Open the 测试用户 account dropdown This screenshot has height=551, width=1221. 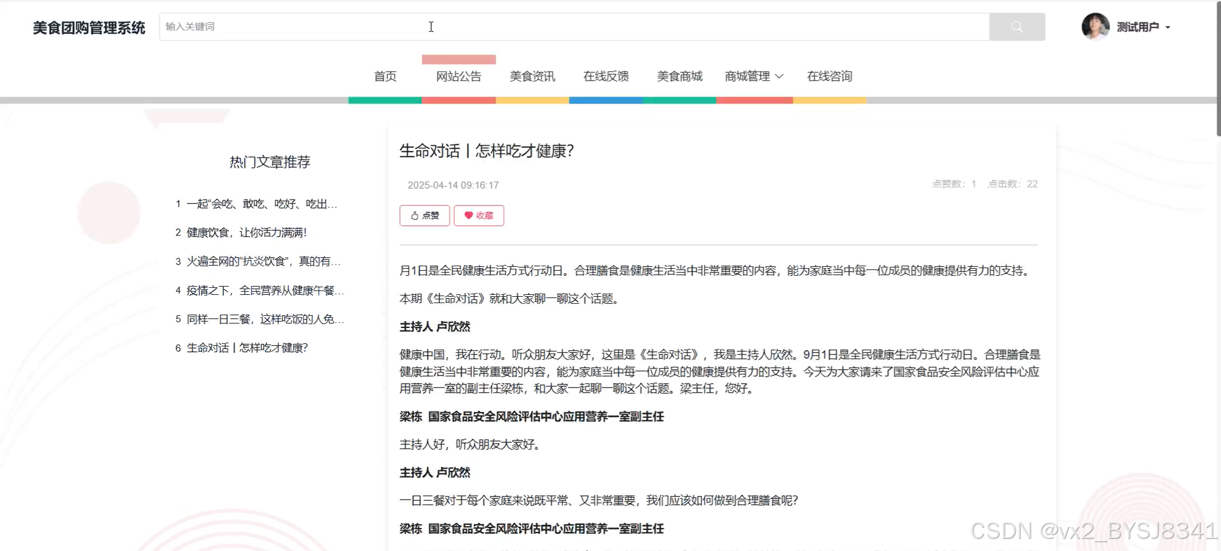1143,27
